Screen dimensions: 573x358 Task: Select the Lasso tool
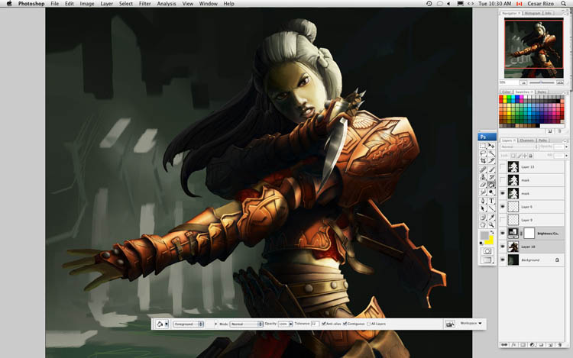[x=483, y=153]
